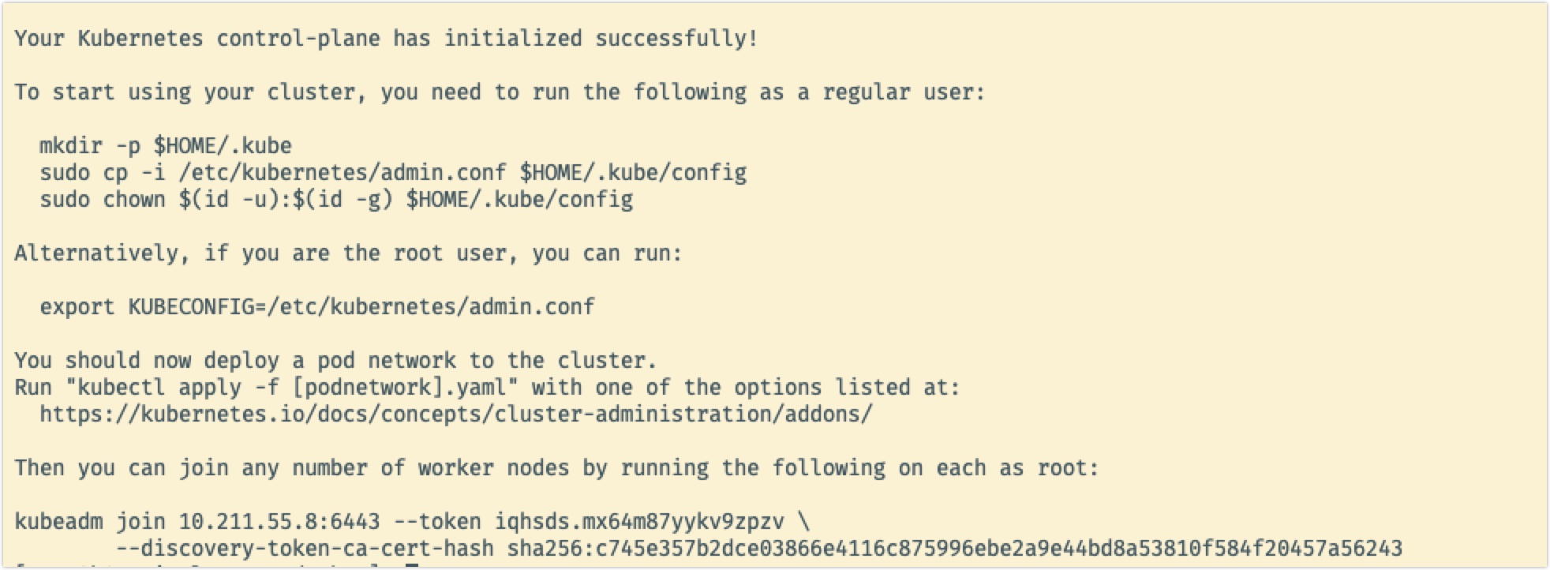Click the "Then you can join any number" line
The width and height of the screenshot is (1550, 570).
tap(556, 468)
